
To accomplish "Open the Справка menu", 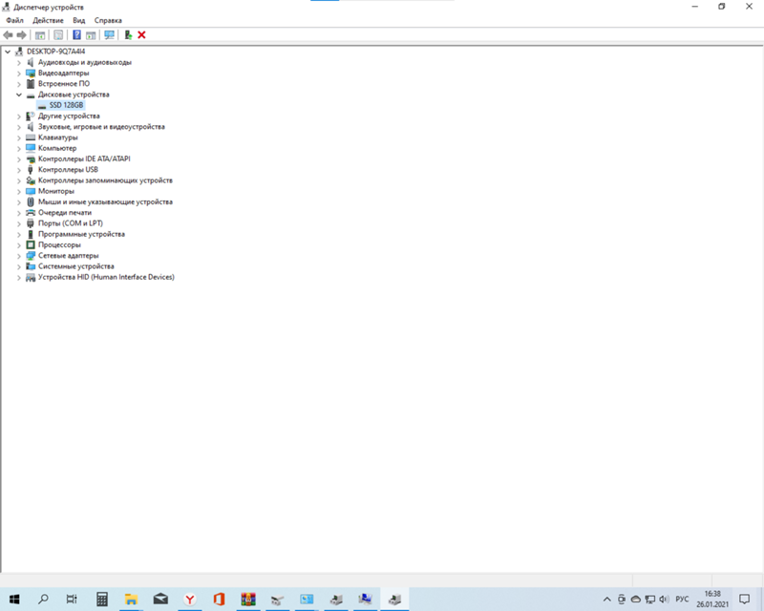I will click(108, 20).
